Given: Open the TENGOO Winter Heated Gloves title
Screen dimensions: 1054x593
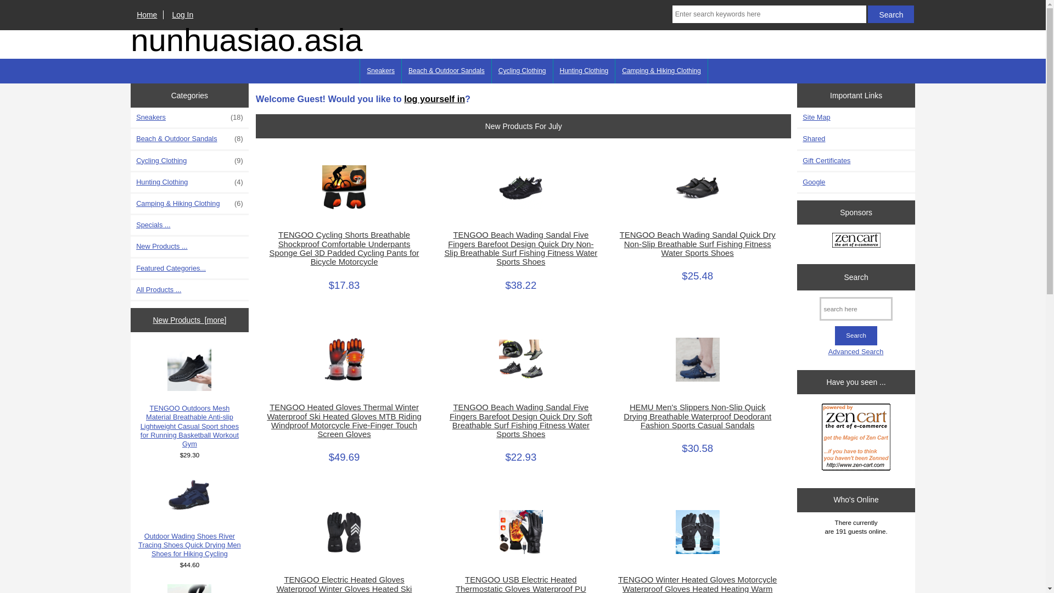Looking at the screenshot, I should coord(697,584).
